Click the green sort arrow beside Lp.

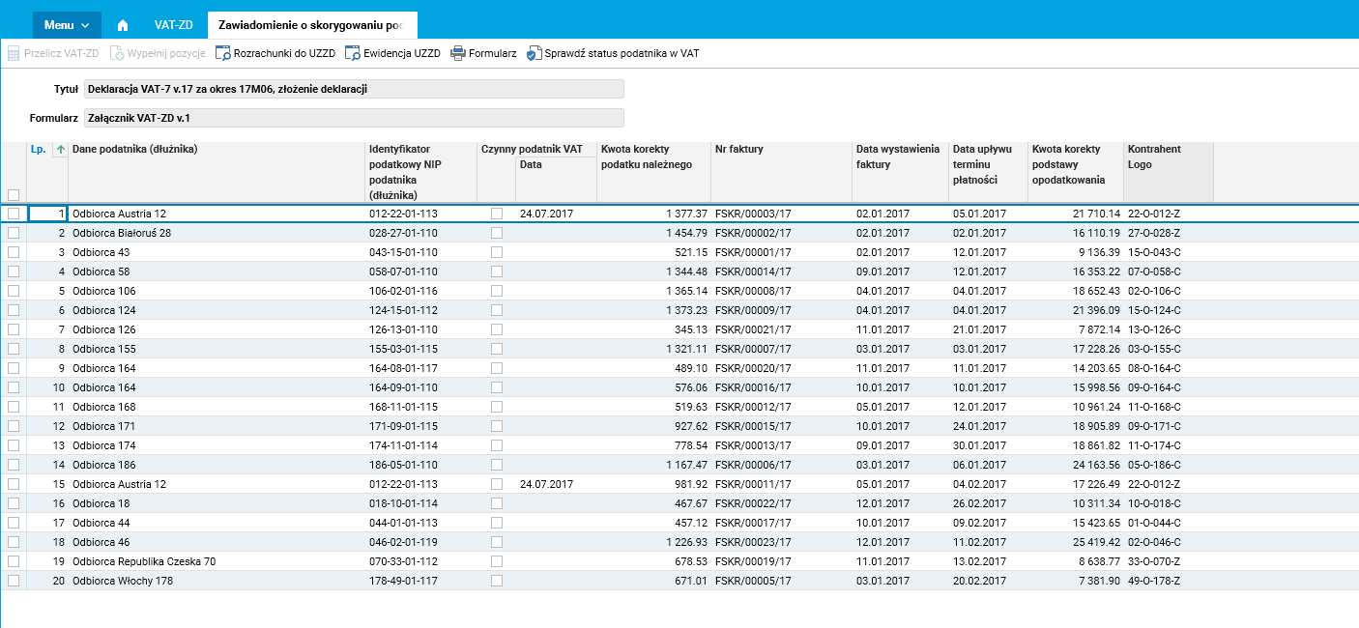click(x=60, y=150)
